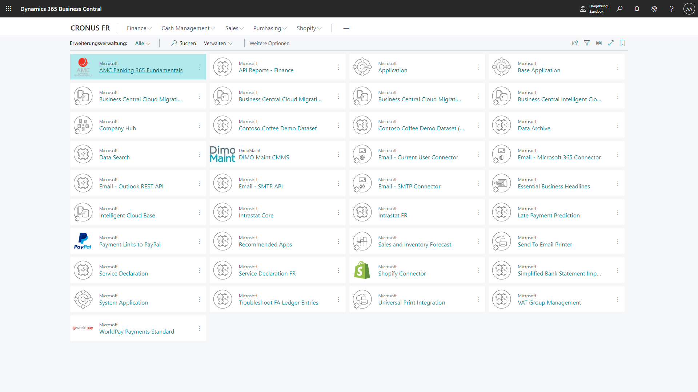Click Weitere Optionen
The width and height of the screenshot is (698, 392).
(x=269, y=43)
